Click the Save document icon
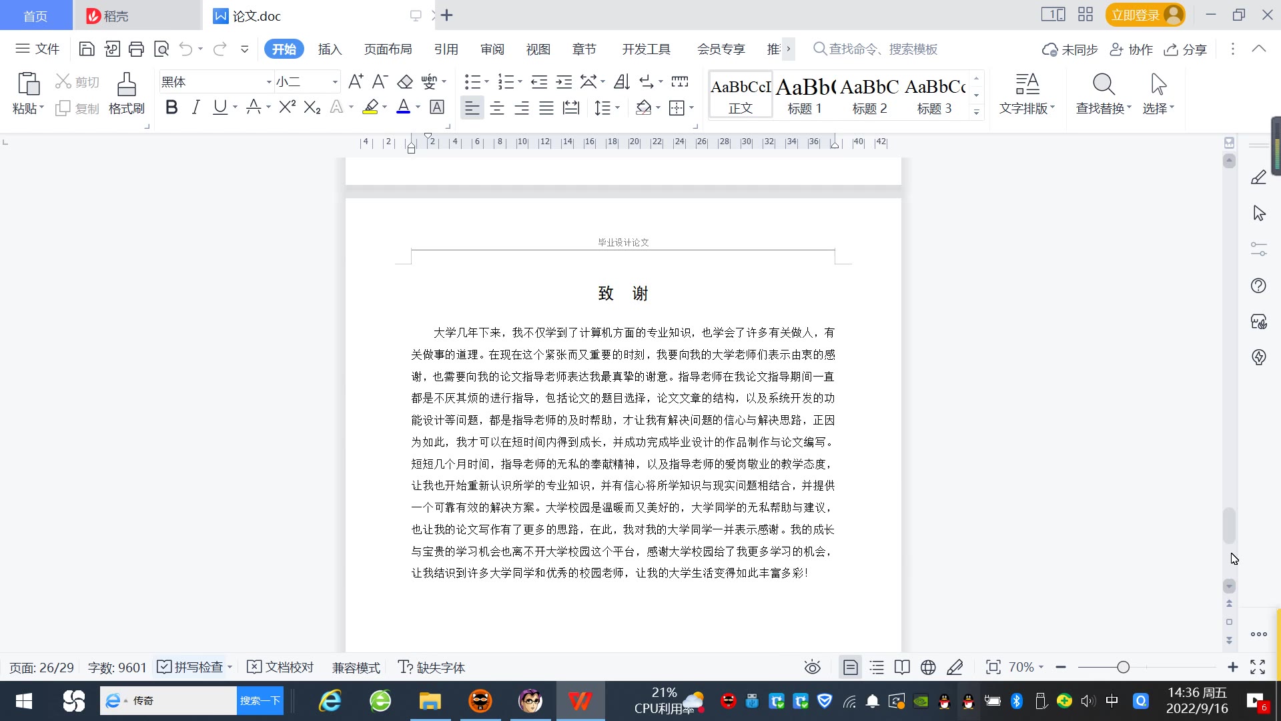The width and height of the screenshot is (1281, 721). point(86,49)
